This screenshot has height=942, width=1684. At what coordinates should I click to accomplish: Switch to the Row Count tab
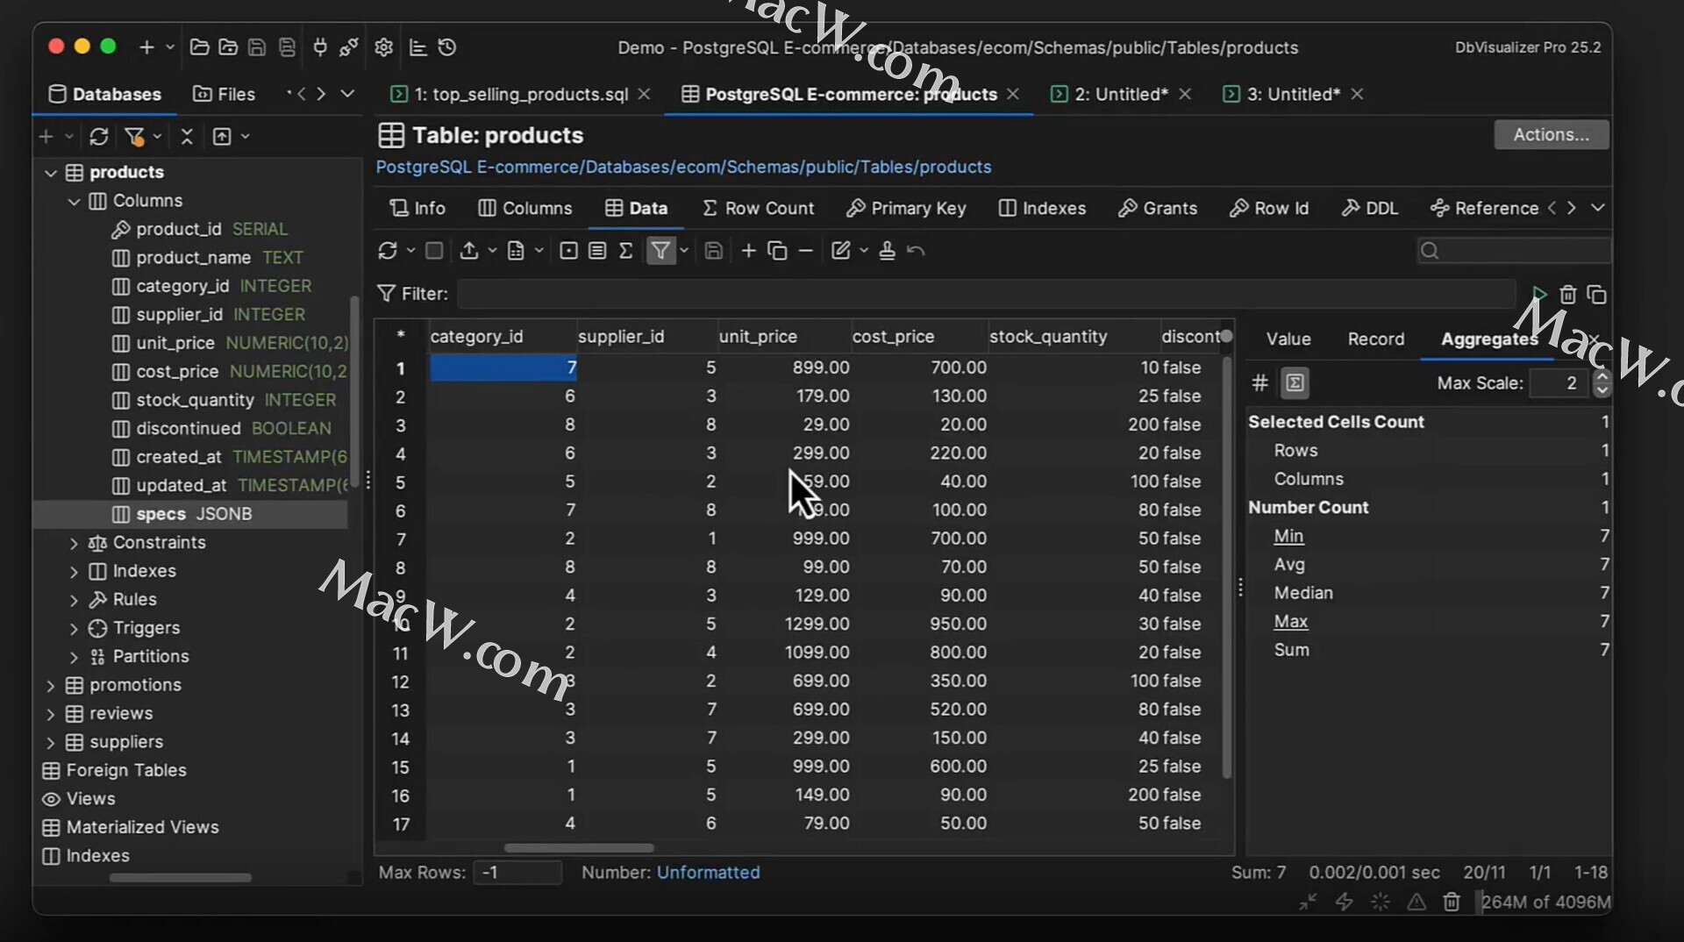759,208
